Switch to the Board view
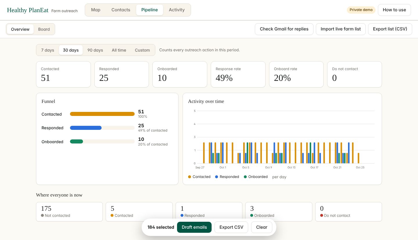The image size is (418, 240). (x=44, y=29)
